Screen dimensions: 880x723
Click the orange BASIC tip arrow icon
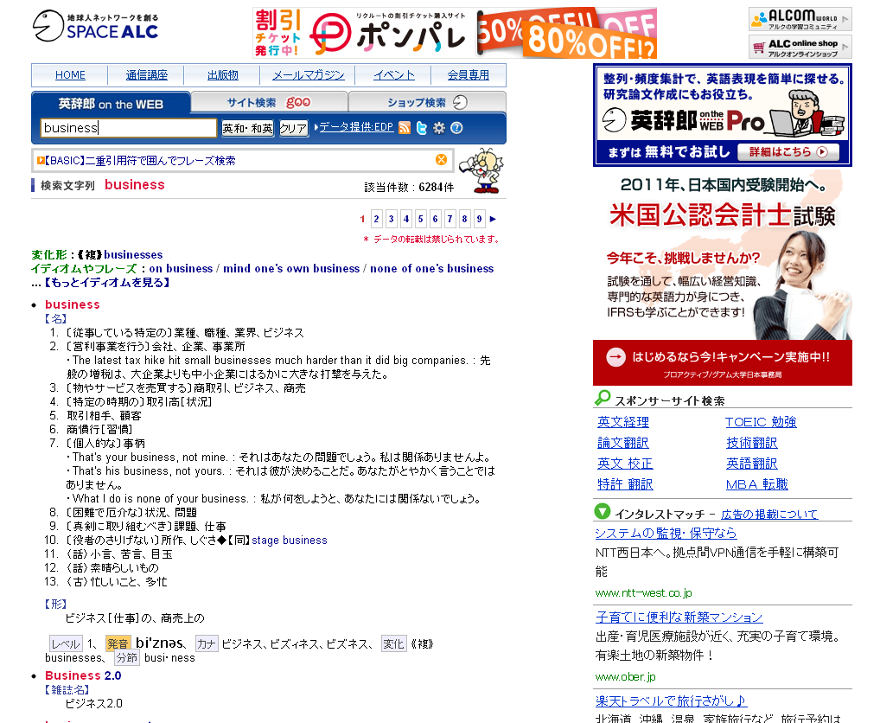point(41,161)
